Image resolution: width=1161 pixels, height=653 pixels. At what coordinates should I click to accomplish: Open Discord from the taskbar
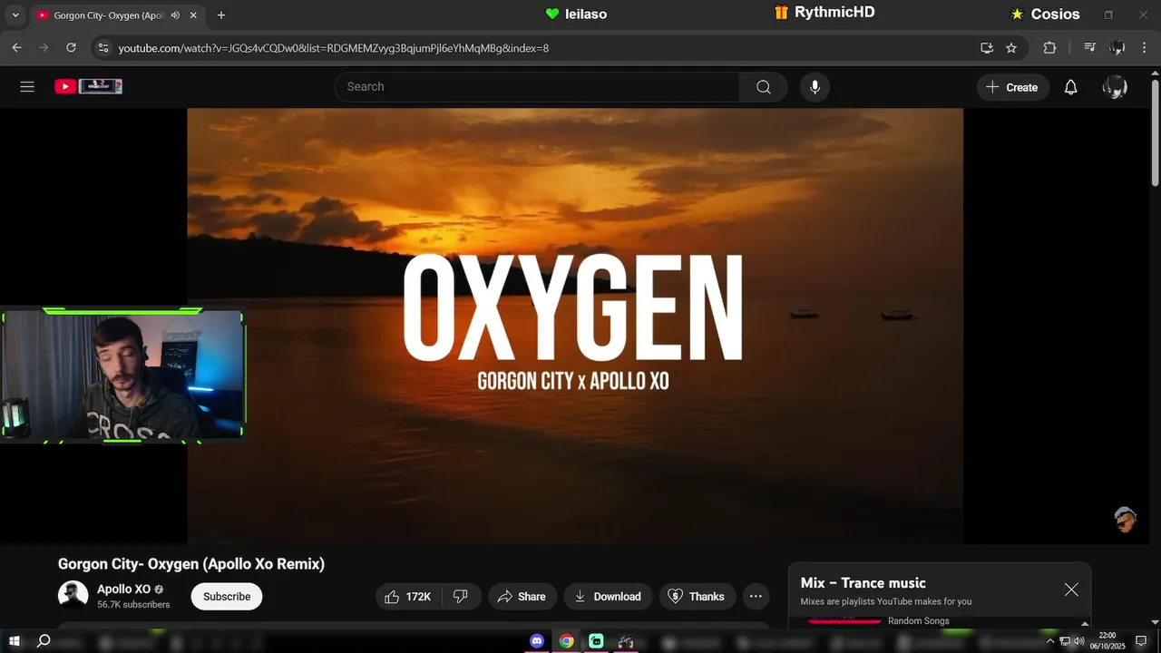(x=537, y=641)
